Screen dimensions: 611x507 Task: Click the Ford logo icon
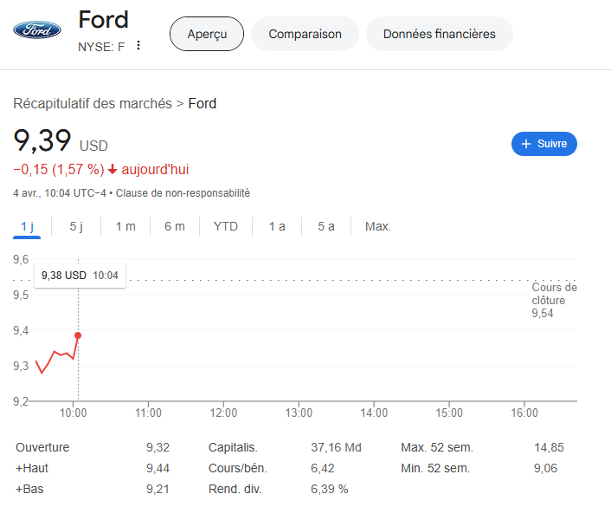pos(37,30)
